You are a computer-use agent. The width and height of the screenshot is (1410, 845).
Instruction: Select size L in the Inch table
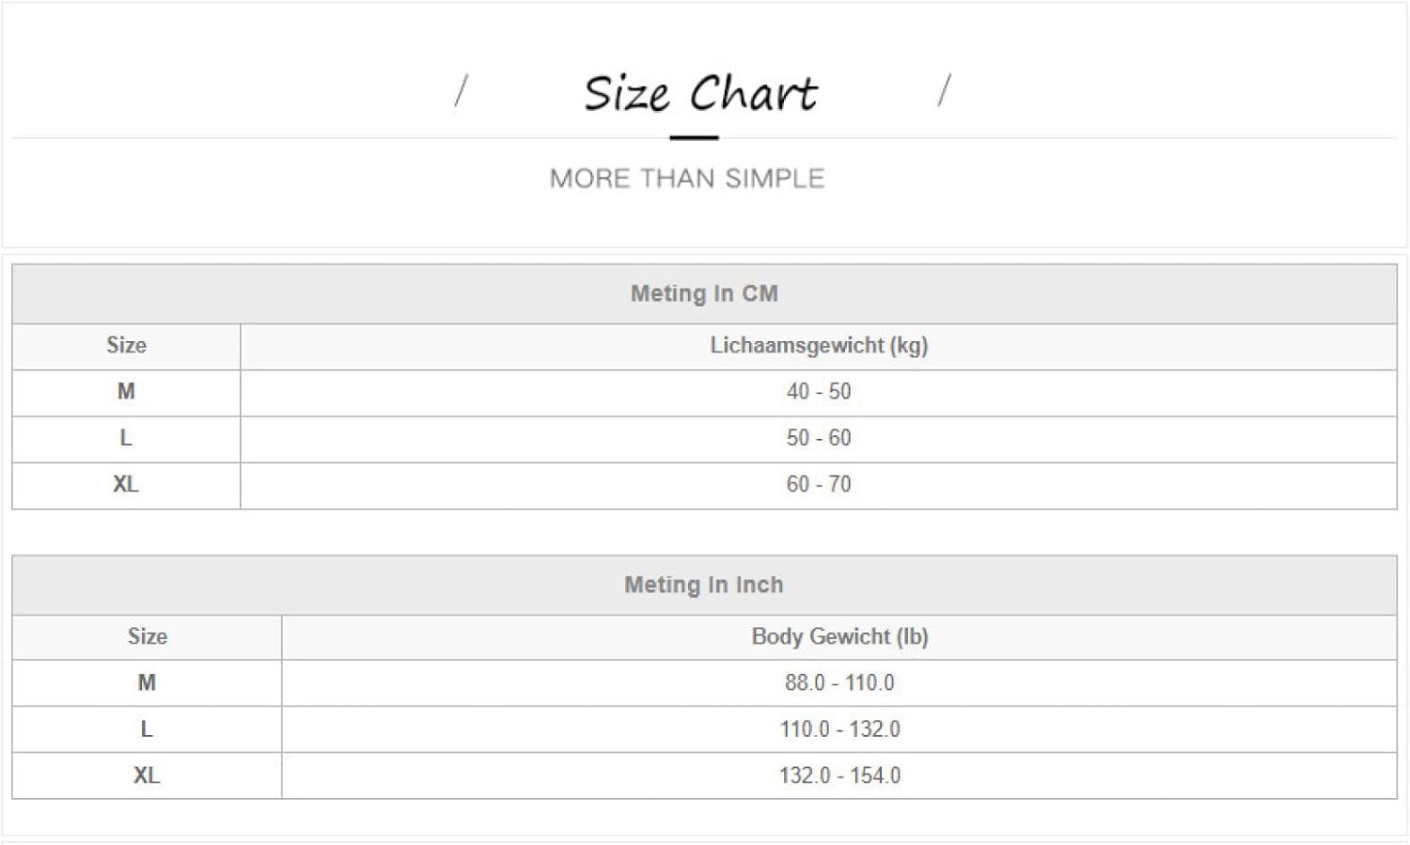[147, 729]
